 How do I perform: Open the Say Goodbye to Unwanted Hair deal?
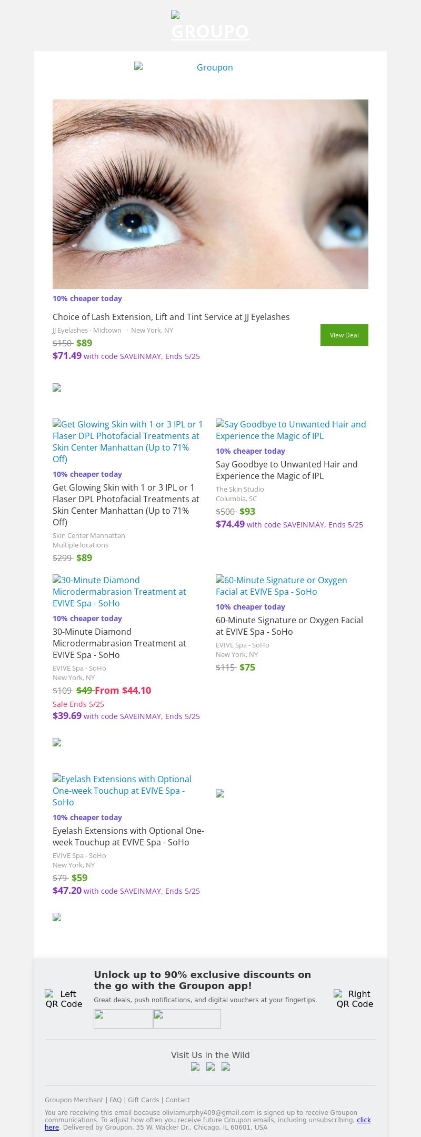click(291, 430)
